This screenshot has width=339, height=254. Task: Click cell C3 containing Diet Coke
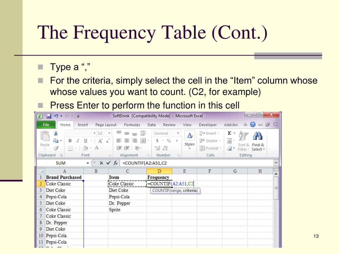click(127, 190)
